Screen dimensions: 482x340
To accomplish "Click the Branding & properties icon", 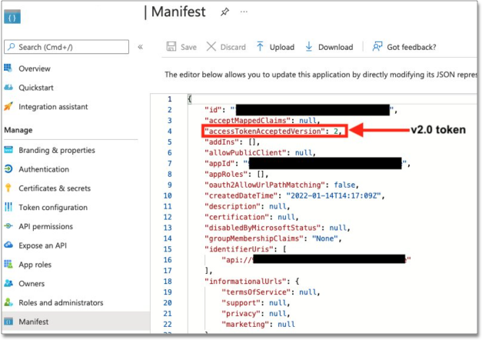I will [8, 150].
